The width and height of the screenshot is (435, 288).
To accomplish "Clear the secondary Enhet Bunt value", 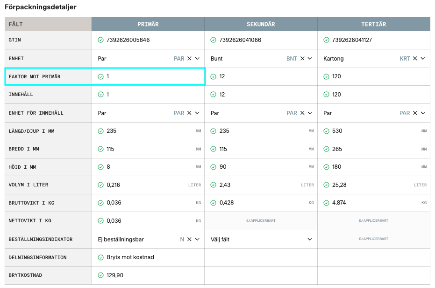I will (x=302, y=59).
